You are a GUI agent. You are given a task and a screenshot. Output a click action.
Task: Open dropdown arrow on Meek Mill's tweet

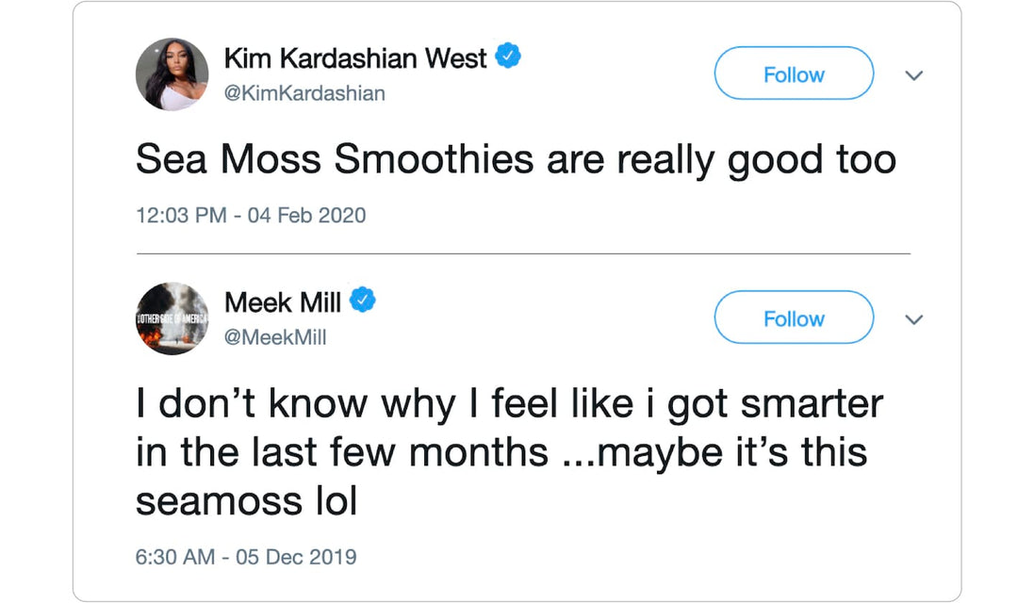tap(912, 319)
